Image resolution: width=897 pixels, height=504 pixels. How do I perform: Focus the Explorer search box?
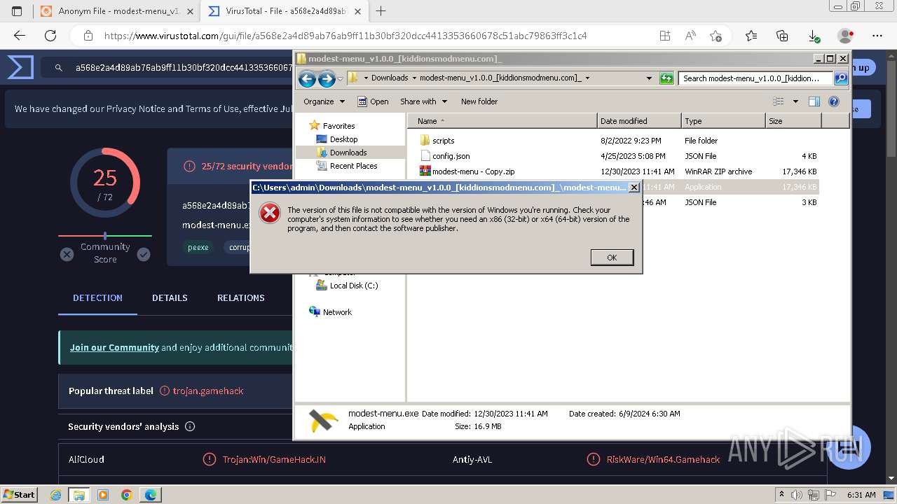pyautogui.click(x=756, y=78)
